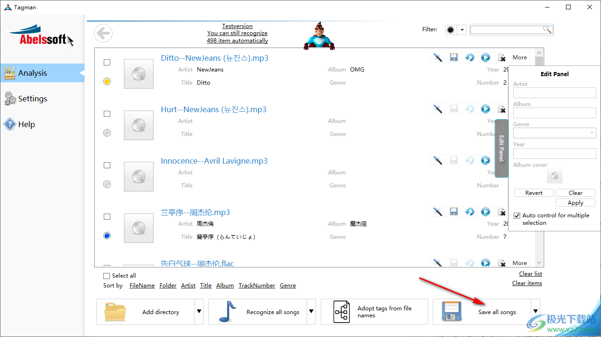Recognize the Ditto--NewJeans song with the wand icon
Viewport: 601px width, 337px height.
437,57
